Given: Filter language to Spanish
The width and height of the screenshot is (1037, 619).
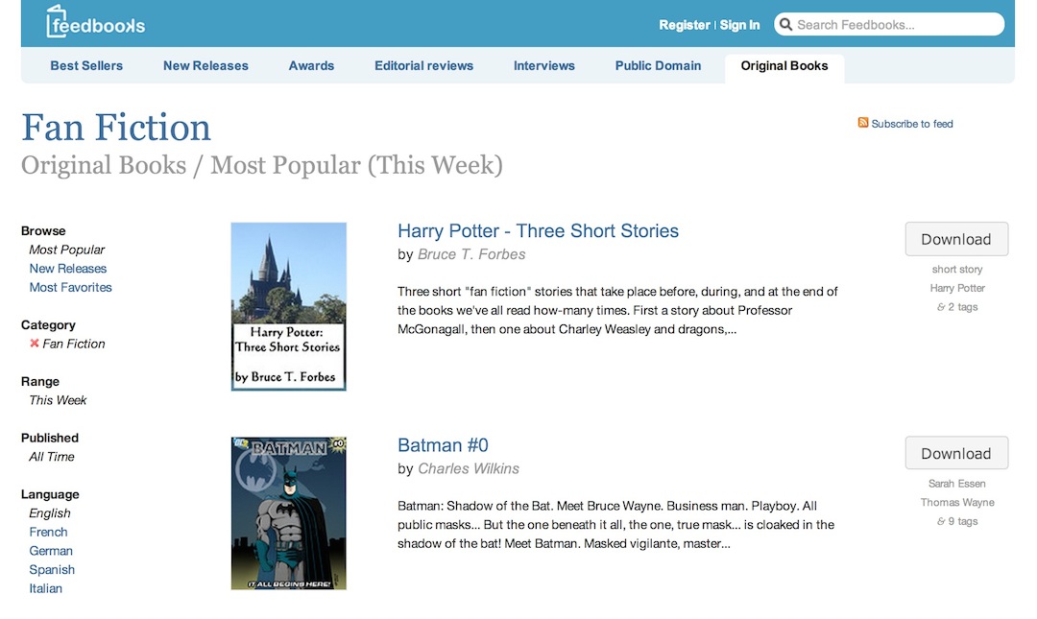Looking at the screenshot, I should [x=52, y=569].
